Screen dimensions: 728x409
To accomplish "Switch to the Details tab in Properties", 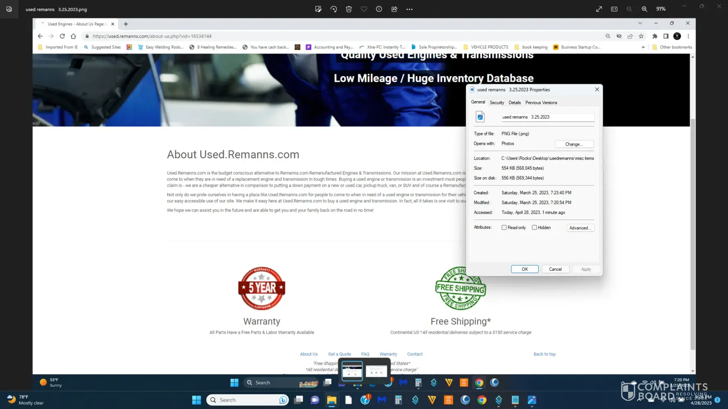I will pyautogui.click(x=515, y=103).
